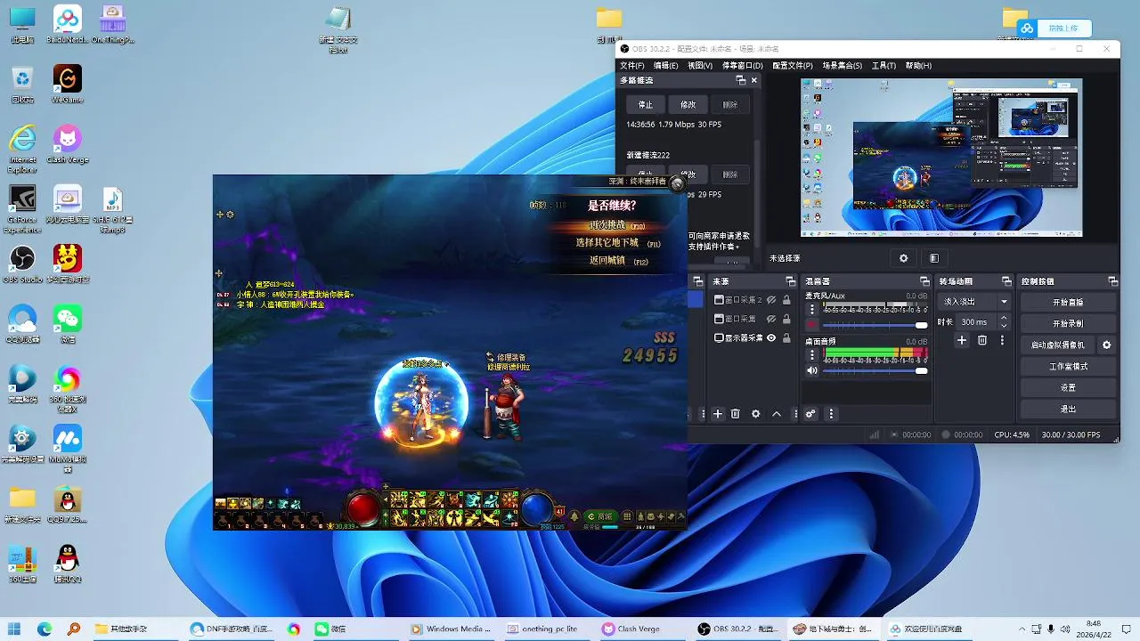Float the 转场动画 dock panel
The height and width of the screenshot is (641, 1140).
click(x=1006, y=281)
